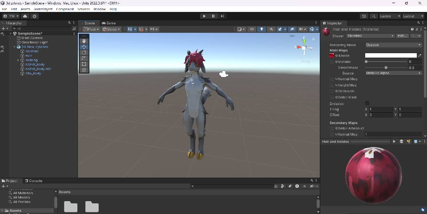Screen dimensions: 427x214
Task: Click the Metallic slider
Action: [386, 62]
